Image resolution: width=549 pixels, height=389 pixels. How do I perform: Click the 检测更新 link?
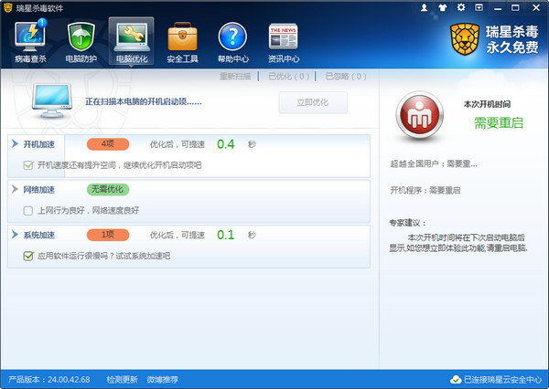tap(122, 379)
